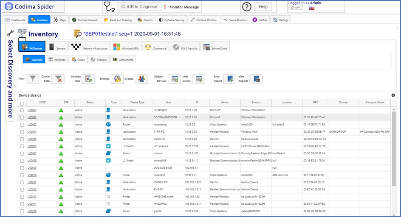
Task: Open device link U00012
Action: (x=32, y=189)
